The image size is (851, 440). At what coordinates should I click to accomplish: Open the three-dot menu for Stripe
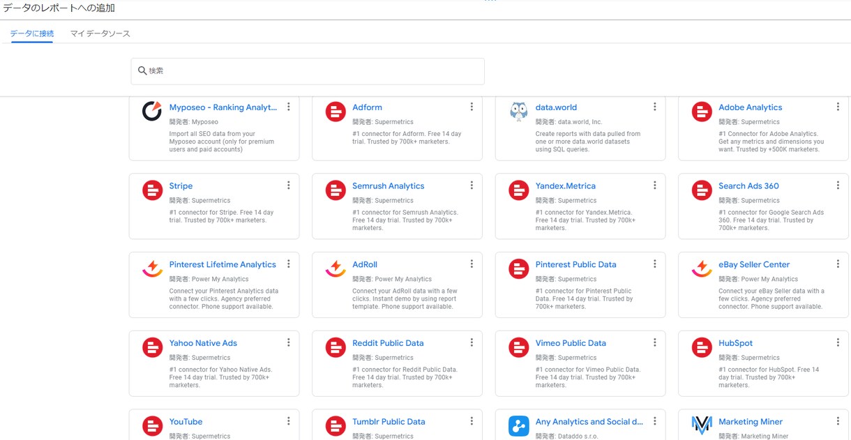point(289,185)
